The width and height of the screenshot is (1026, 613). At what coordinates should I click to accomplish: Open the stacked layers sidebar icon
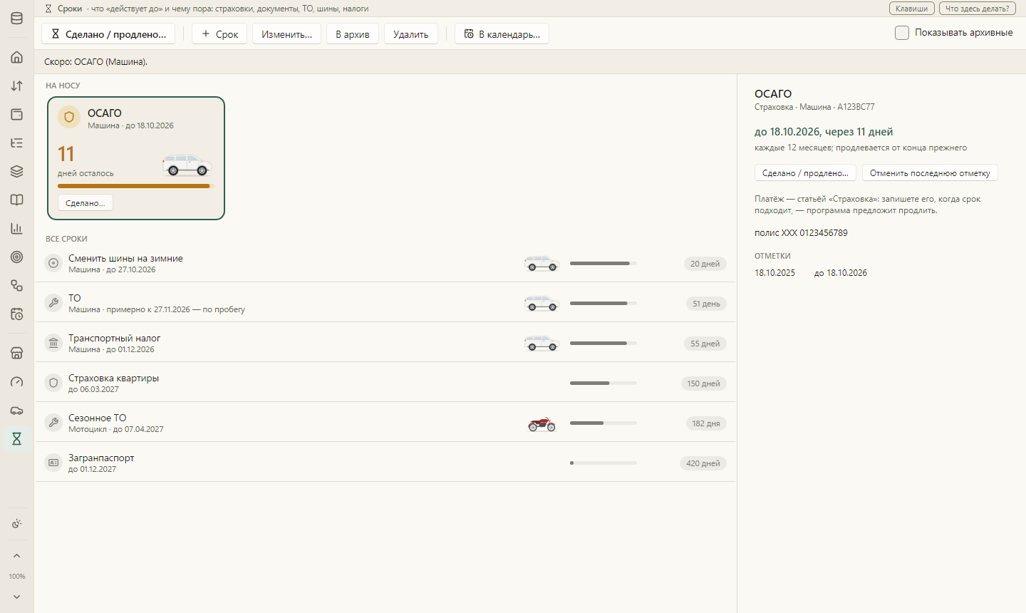pos(17,171)
